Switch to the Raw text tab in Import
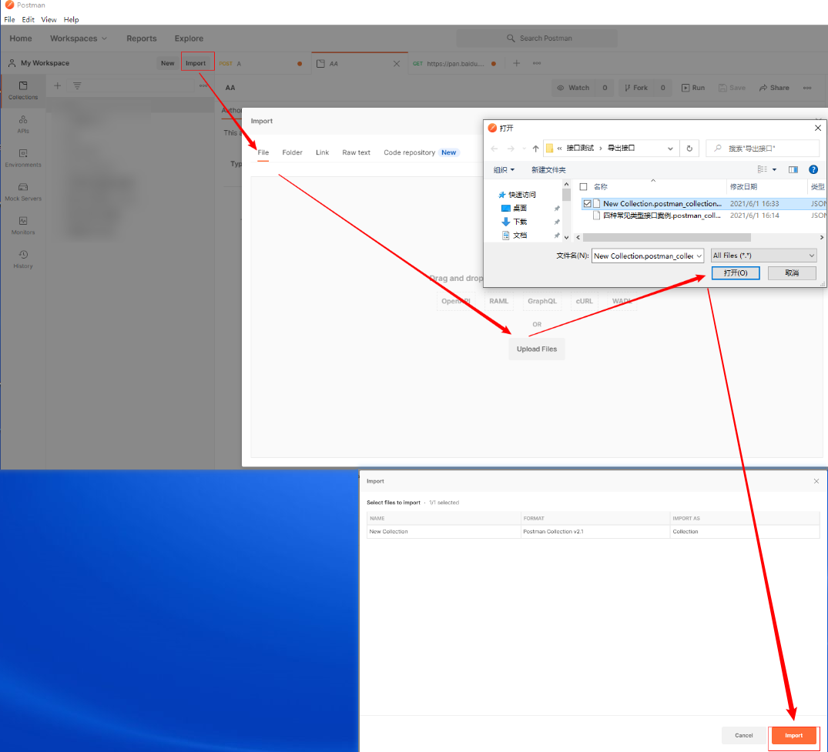This screenshot has width=828, height=752. tap(356, 152)
